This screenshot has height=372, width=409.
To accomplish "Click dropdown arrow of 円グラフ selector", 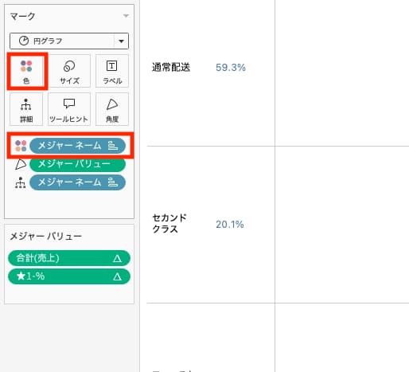I will point(121,41).
